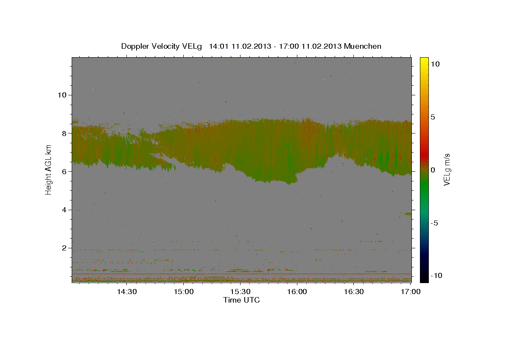509x339 pixels.
Task: Click the '14:30' time tick label
Action: click(126, 292)
